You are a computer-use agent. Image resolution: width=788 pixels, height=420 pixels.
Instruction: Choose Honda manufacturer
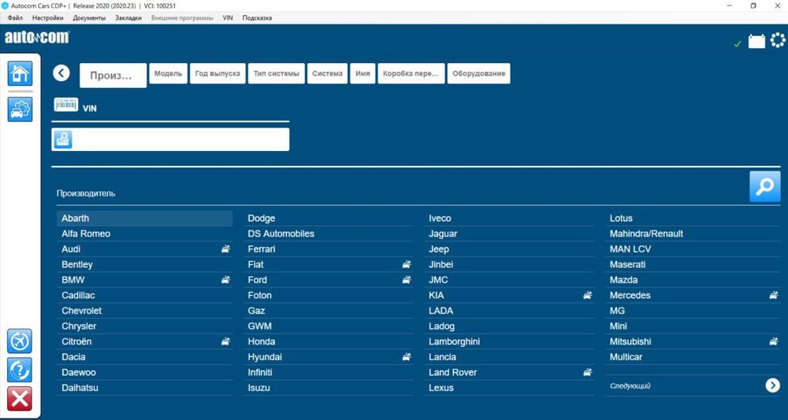(328, 341)
